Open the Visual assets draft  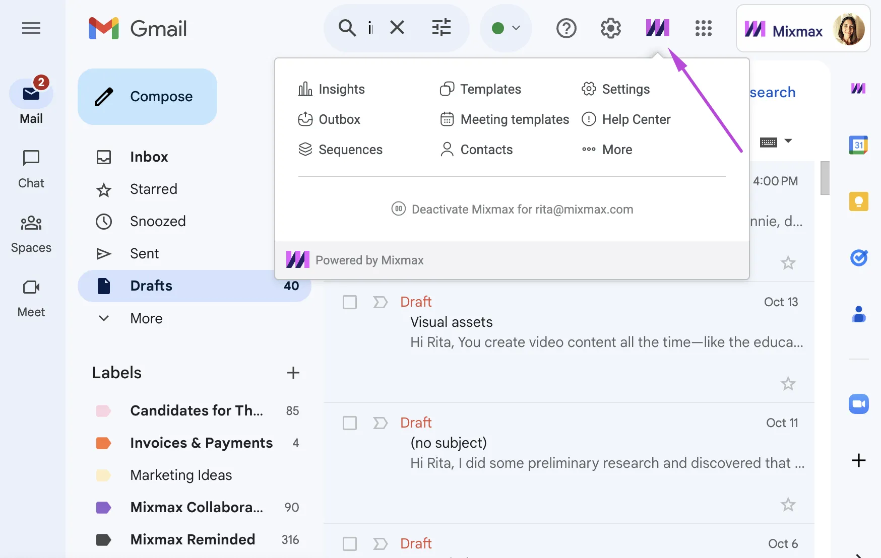click(x=569, y=342)
